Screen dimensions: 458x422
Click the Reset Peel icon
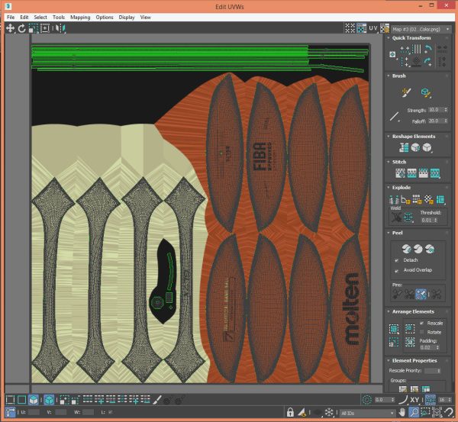point(430,249)
